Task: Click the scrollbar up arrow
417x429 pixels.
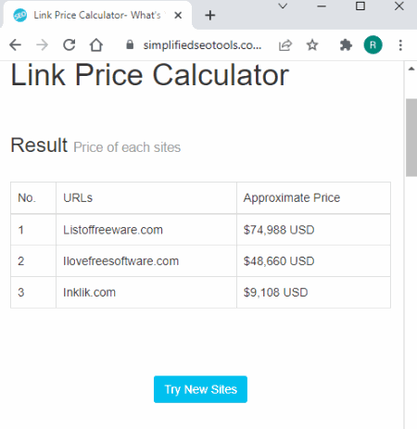Action: pyautogui.click(x=411, y=69)
